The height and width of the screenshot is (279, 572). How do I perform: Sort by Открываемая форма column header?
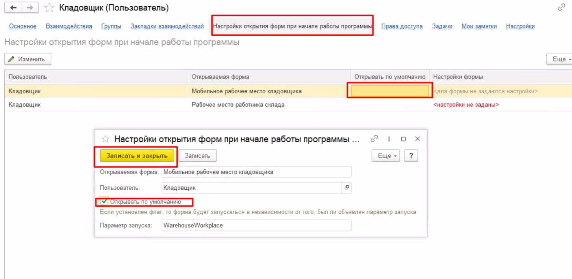pos(269,77)
